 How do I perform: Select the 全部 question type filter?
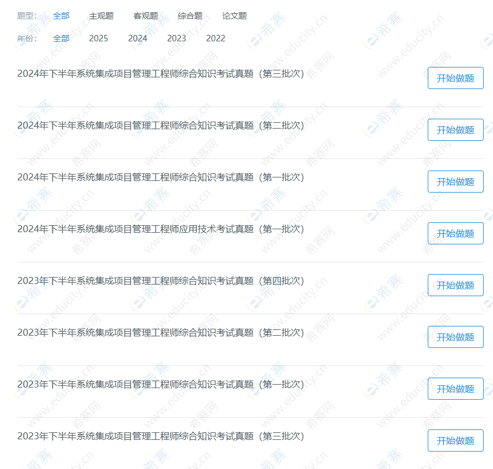pos(61,16)
